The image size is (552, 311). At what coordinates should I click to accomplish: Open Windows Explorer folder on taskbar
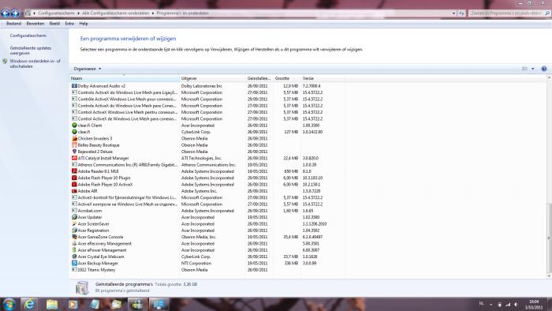[x=52, y=304]
